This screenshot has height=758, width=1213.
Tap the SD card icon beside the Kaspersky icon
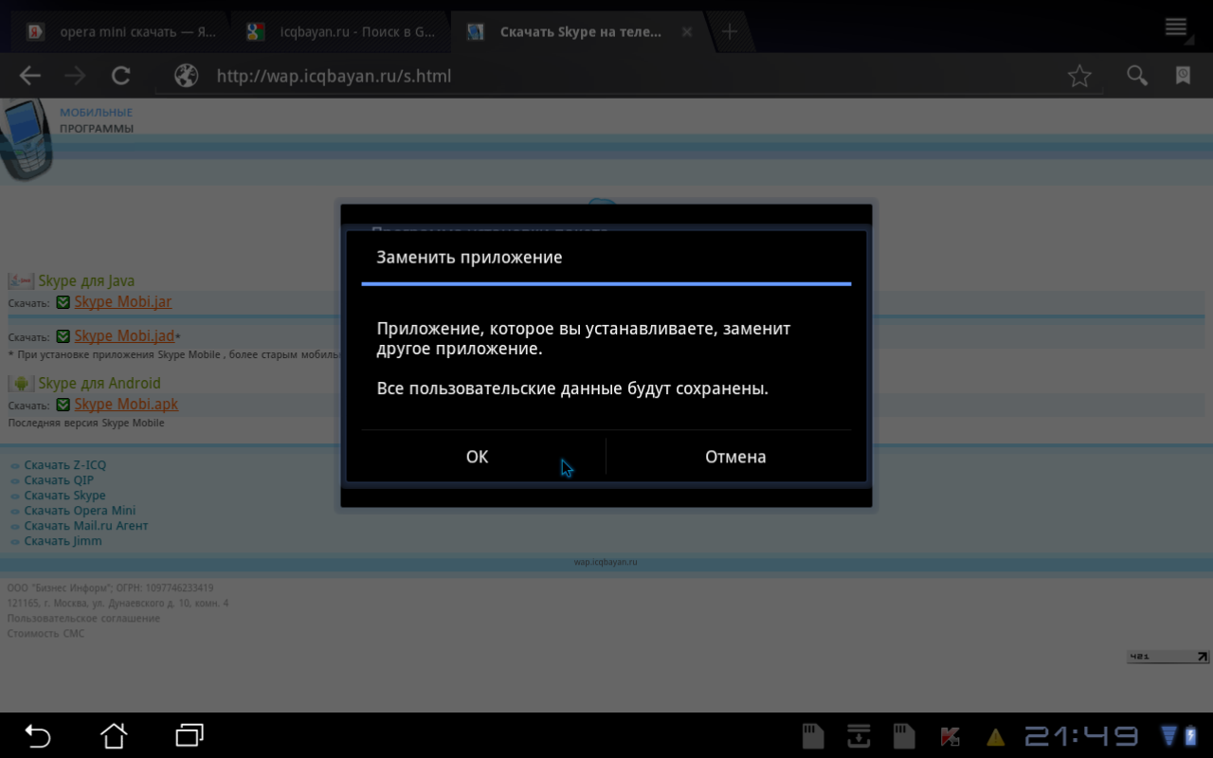pos(904,736)
